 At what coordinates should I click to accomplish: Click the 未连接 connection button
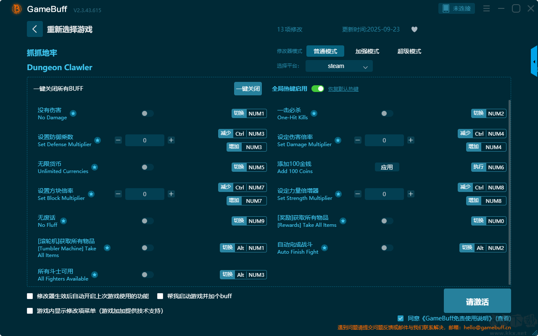(457, 8)
